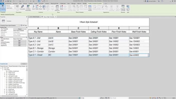Image resolution: width=176 pixels, height=99 pixels.
Task: Click the Wall Finish Notes header cell
Action: coord(139,32)
